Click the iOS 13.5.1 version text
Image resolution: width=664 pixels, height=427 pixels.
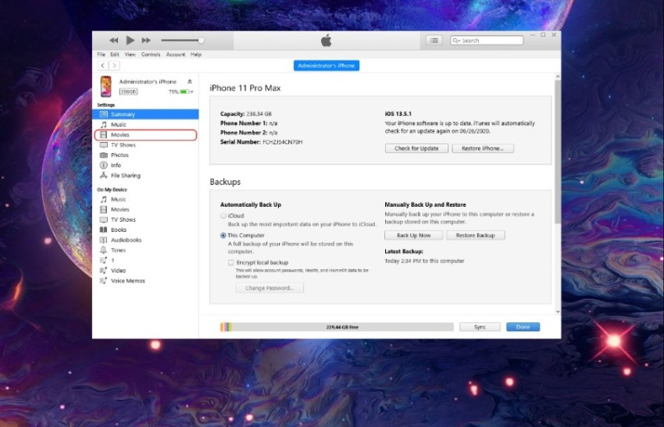(398, 114)
